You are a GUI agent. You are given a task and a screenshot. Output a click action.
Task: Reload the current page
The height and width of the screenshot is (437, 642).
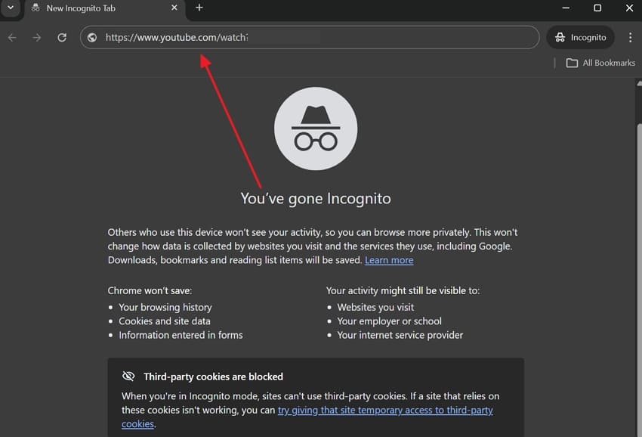(62, 36)
